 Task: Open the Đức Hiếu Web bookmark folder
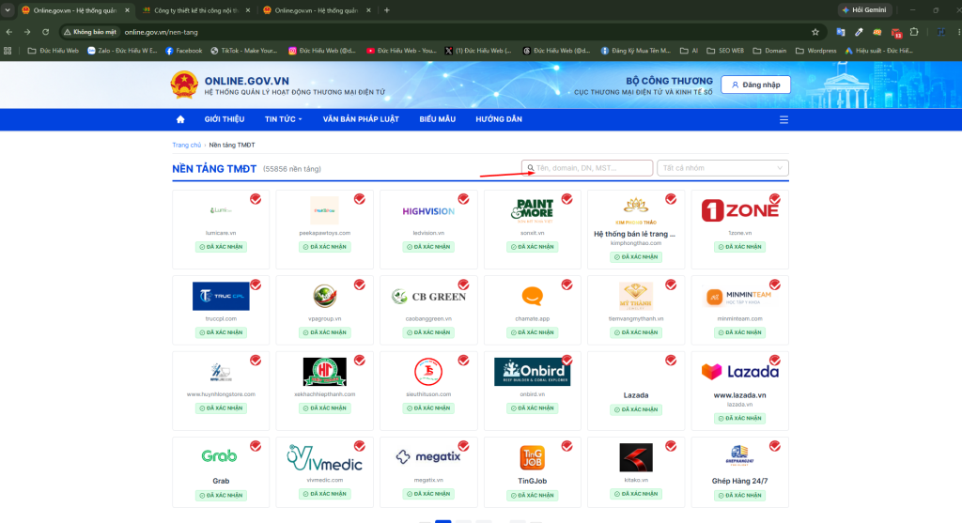coord(54,51)
